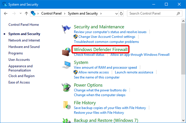Open the recent locations dropdown arrow
Image resolution: width=186 pixels, height=123 pixels.
[21, 13]
